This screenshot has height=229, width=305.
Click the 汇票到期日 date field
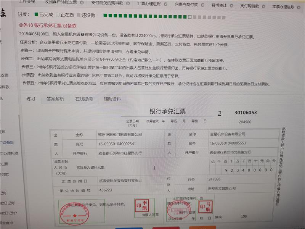[x=120, y=181]
